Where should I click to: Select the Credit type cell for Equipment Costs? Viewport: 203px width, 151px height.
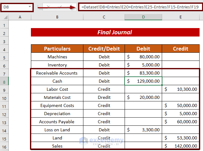(104, 105)
